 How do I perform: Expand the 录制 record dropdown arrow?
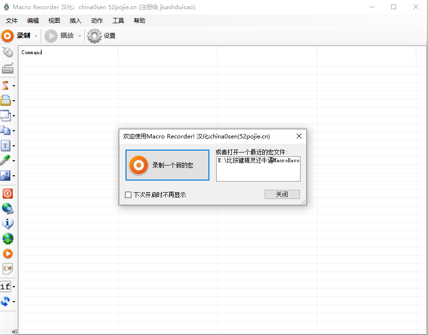pos(36,36)
